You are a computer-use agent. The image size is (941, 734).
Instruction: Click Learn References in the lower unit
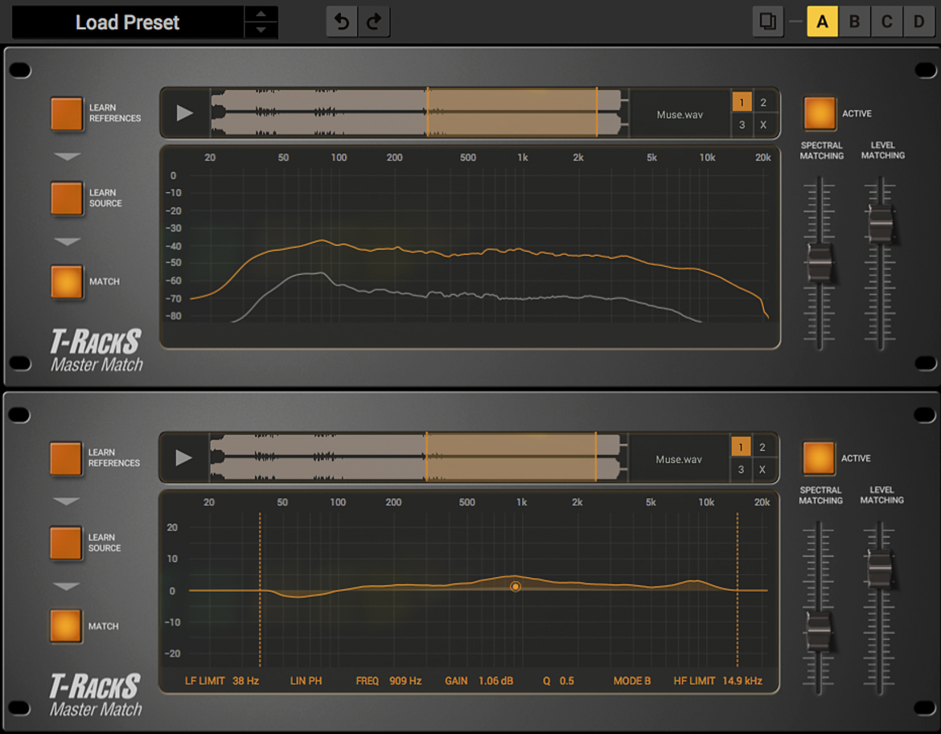tap(65, 458)
